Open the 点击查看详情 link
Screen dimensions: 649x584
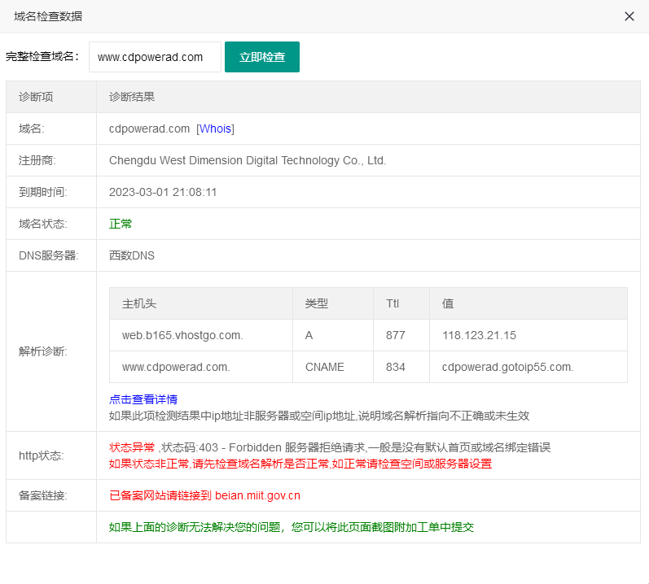tap(143, 399)
